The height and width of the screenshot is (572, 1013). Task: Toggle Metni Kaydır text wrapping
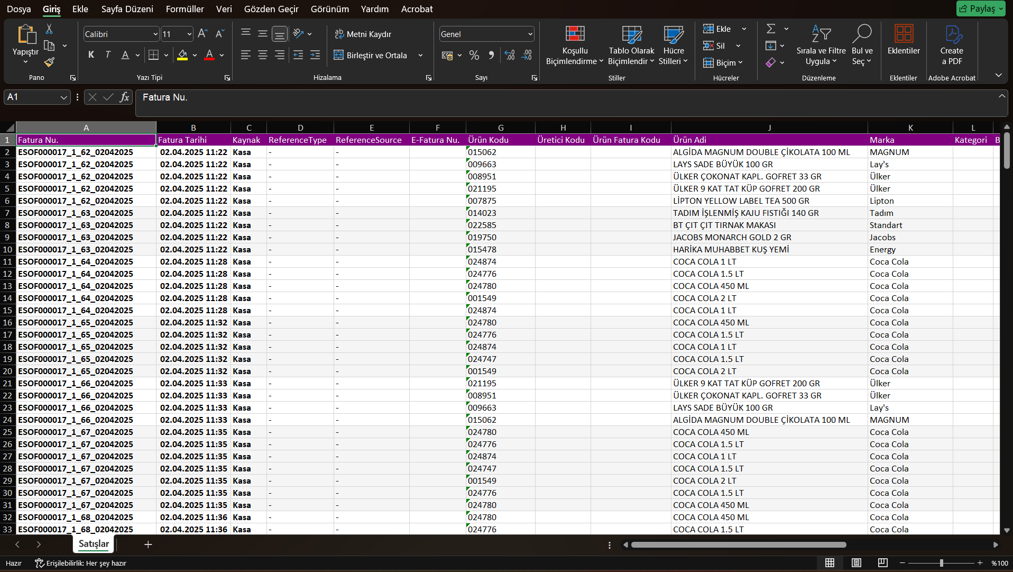[x=363, y=34]
